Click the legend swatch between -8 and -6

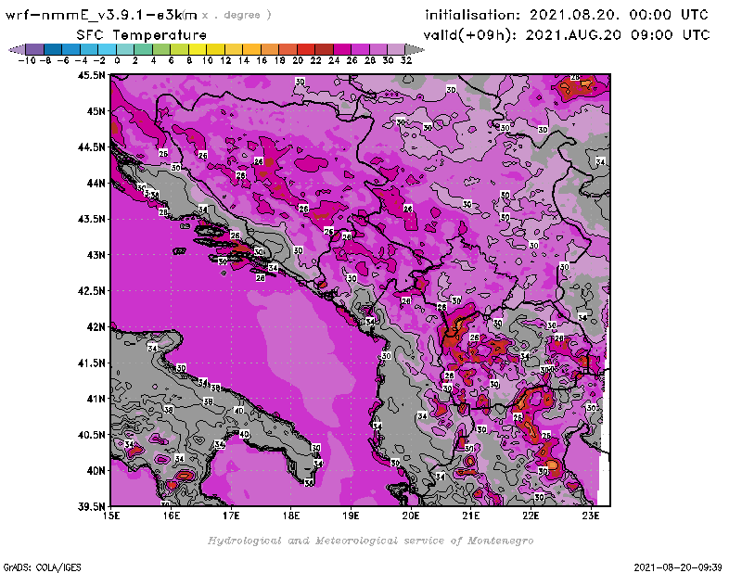click(53, 49)
